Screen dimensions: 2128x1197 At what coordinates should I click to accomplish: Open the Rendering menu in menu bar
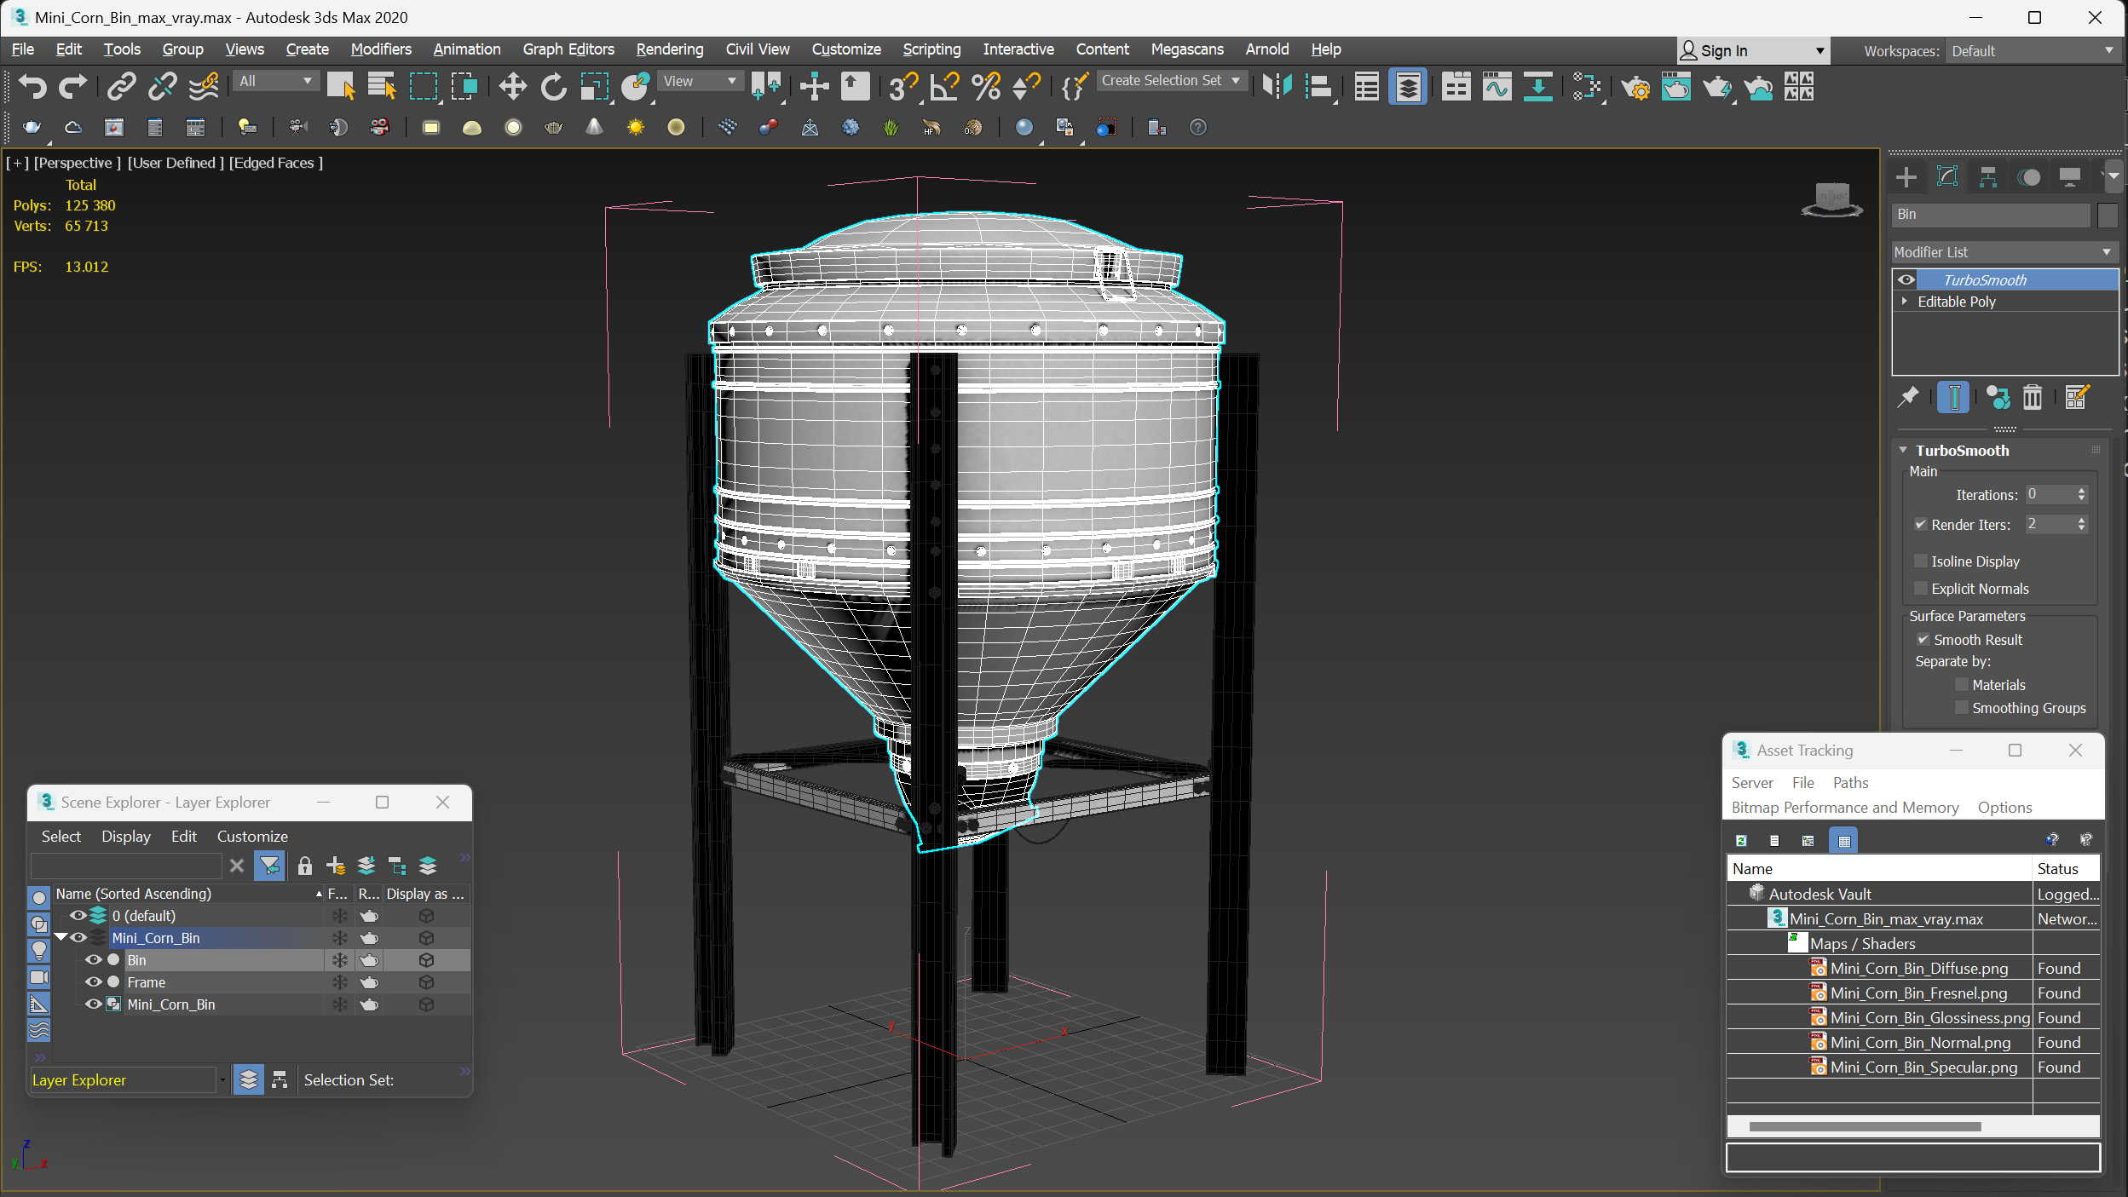pyautogui.click(x=668, y=49)
